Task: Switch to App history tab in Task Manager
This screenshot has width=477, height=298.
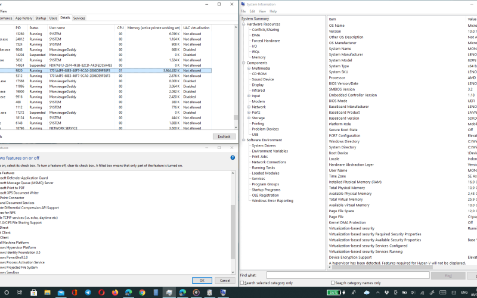Action: (x=24, y=18)
